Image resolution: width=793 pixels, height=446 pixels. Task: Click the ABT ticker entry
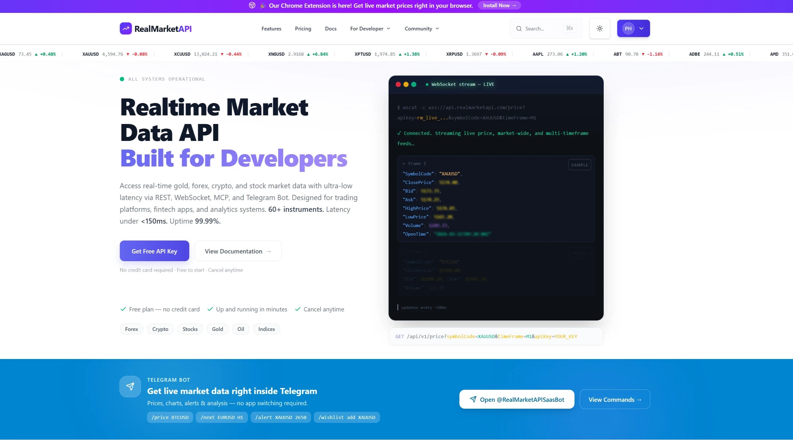click(x=638, y=54)
